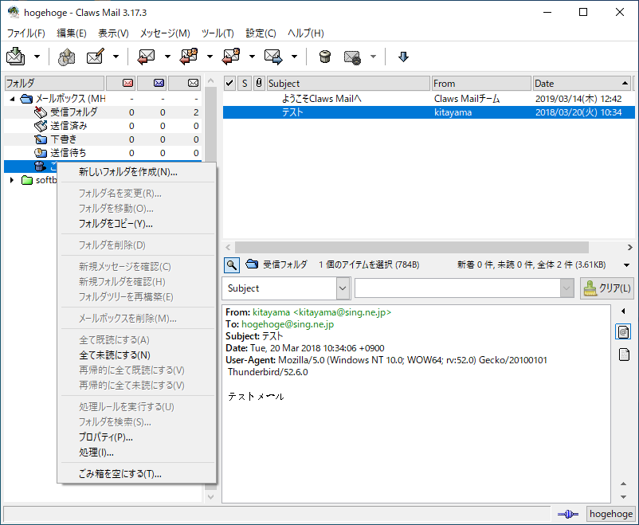The image size is (639, 525).
Task: Choose 処理(I)... from context menu
Action: [x=137, y=453]
